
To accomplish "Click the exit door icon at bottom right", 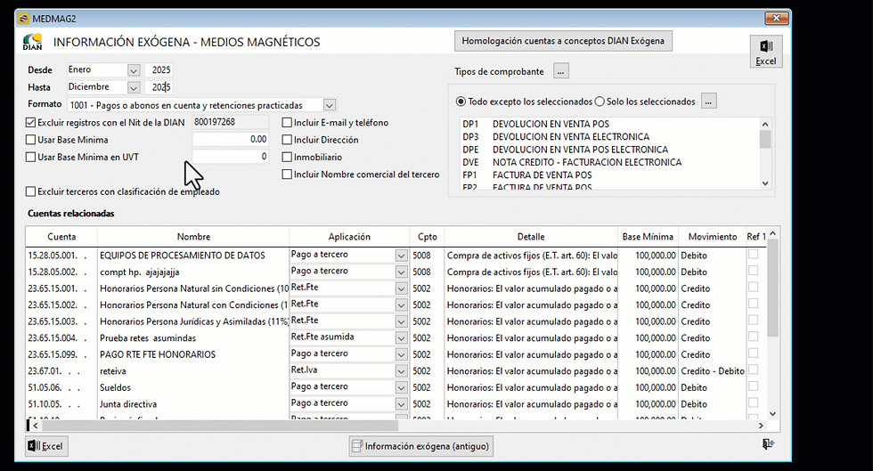I will pyautogui.click(x=768, y=443).
